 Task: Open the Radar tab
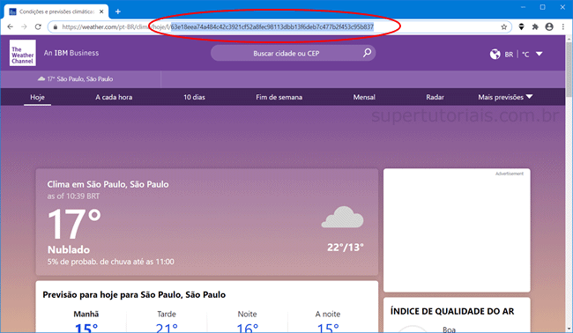tap(435, 97)
